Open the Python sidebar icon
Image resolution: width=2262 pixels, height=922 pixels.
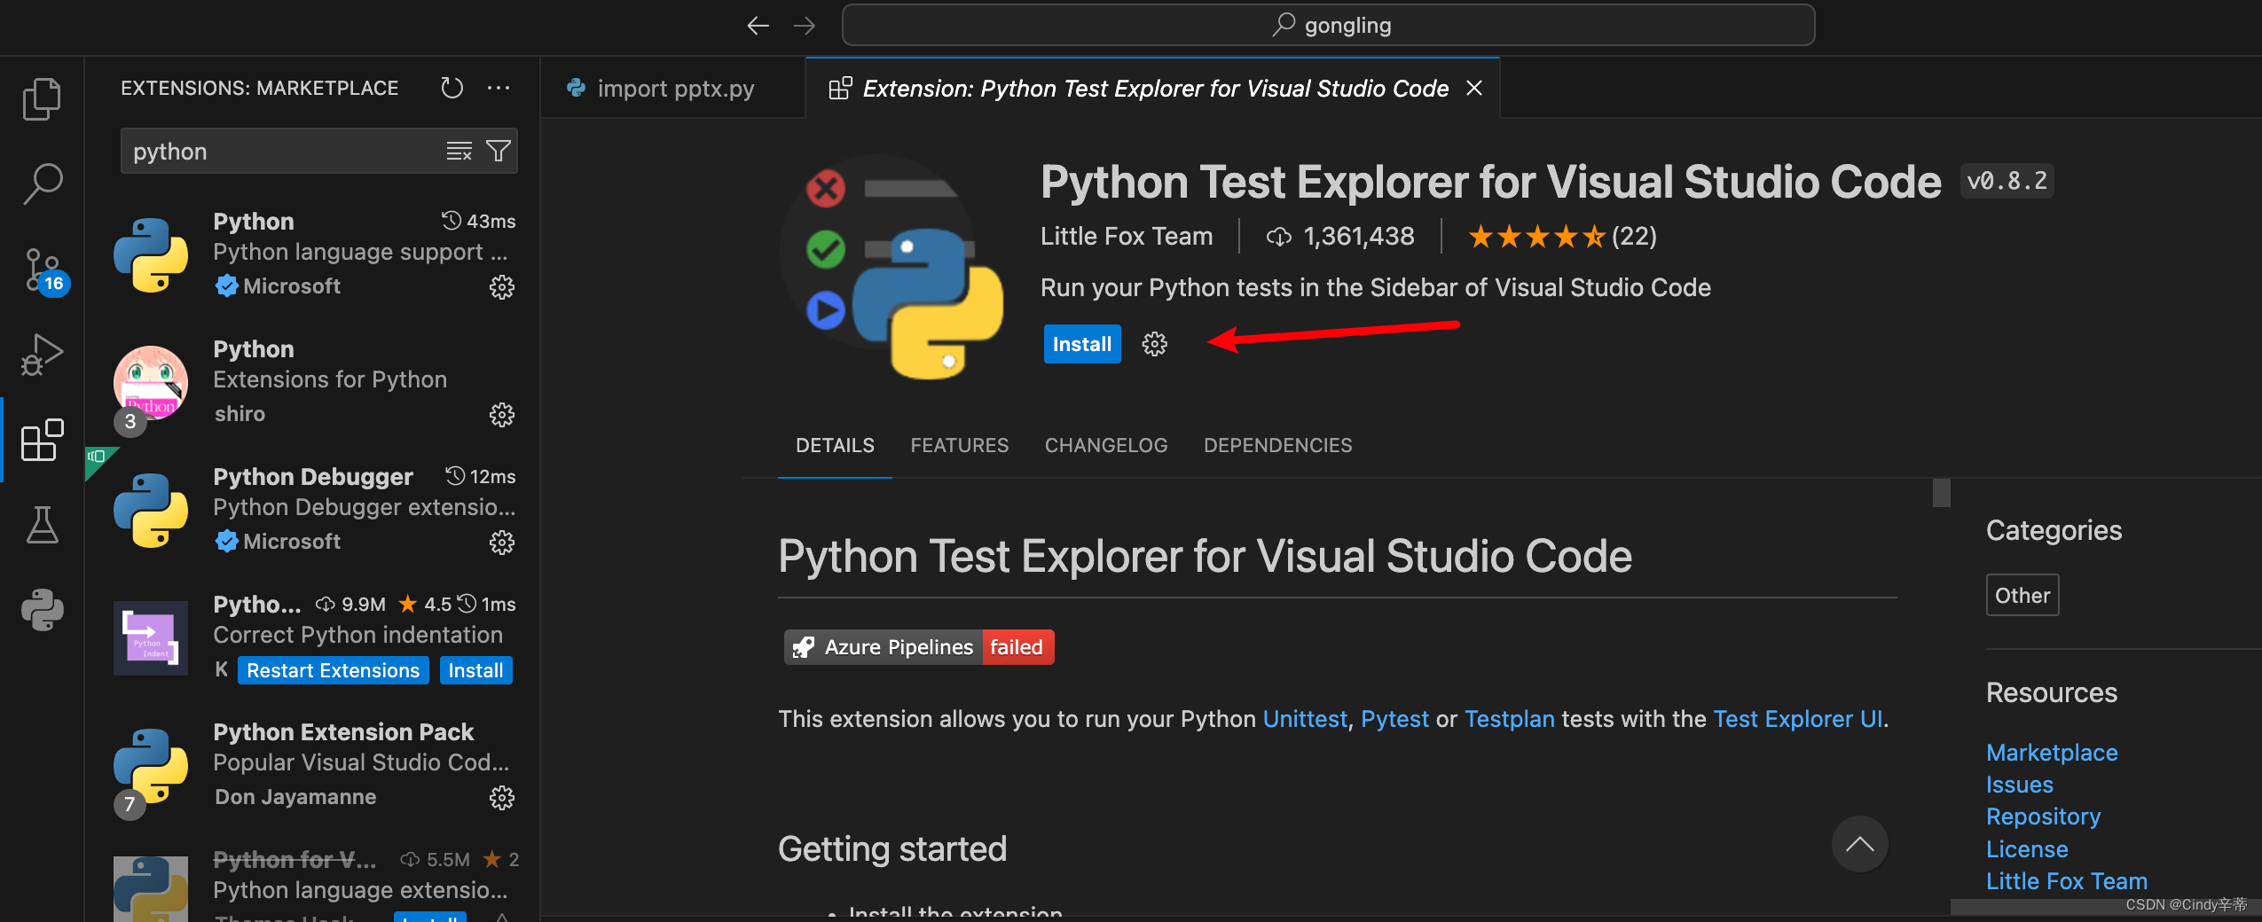click(x=42, y=610)
